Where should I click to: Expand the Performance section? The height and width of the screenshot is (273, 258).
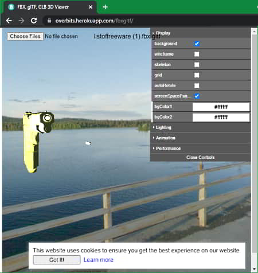point(201,149)
